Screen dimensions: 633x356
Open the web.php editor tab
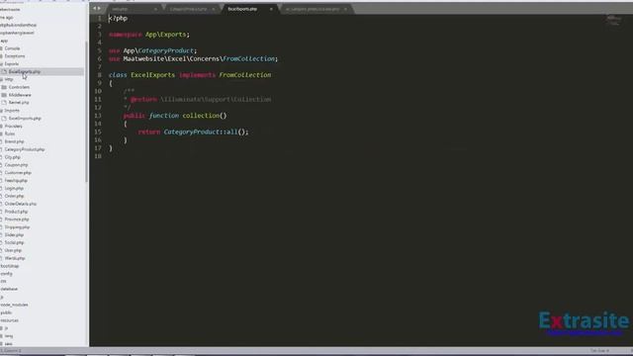tap(120, 9)
